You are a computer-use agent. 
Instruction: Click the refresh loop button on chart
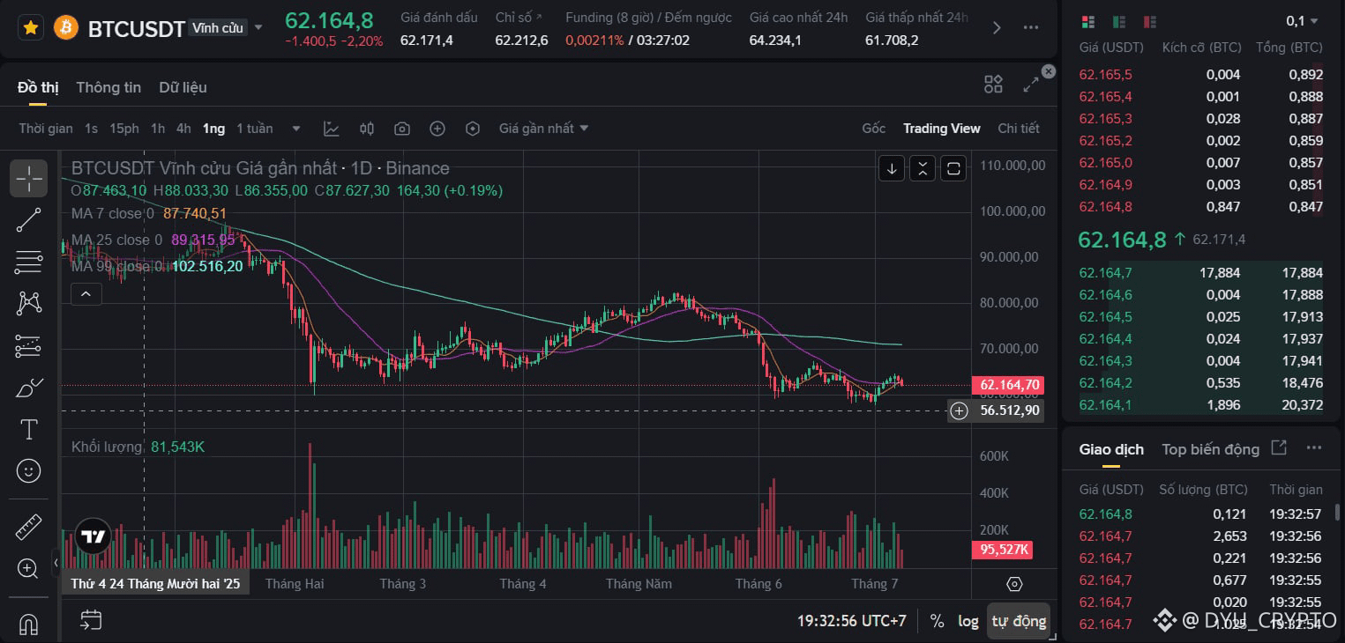(x=953, y=168)
